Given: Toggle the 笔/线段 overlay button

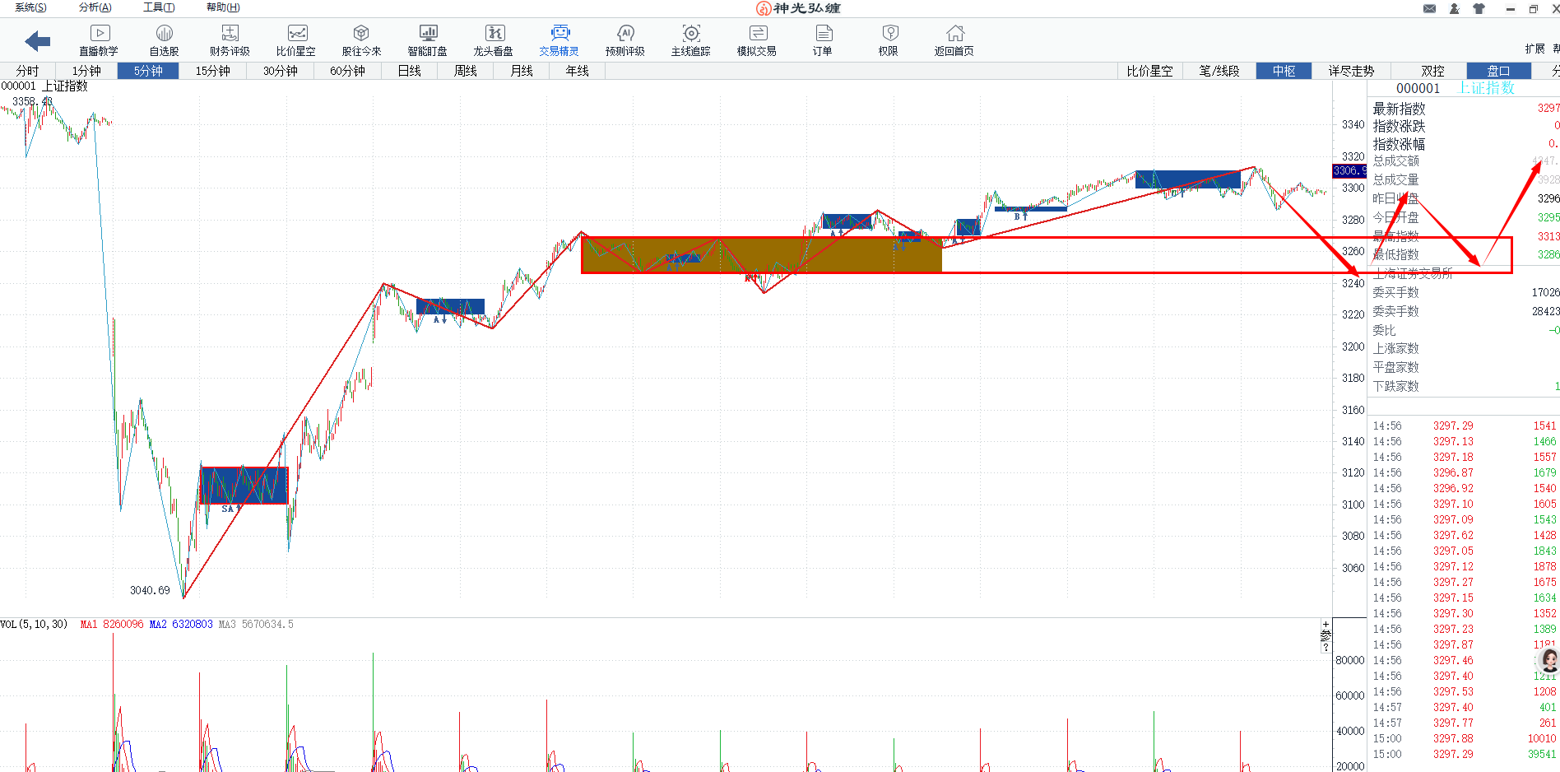Looking at the screenshot, I should point(1219,71).
